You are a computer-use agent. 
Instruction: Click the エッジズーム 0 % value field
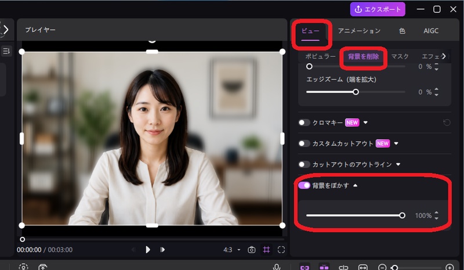point(425,92)
